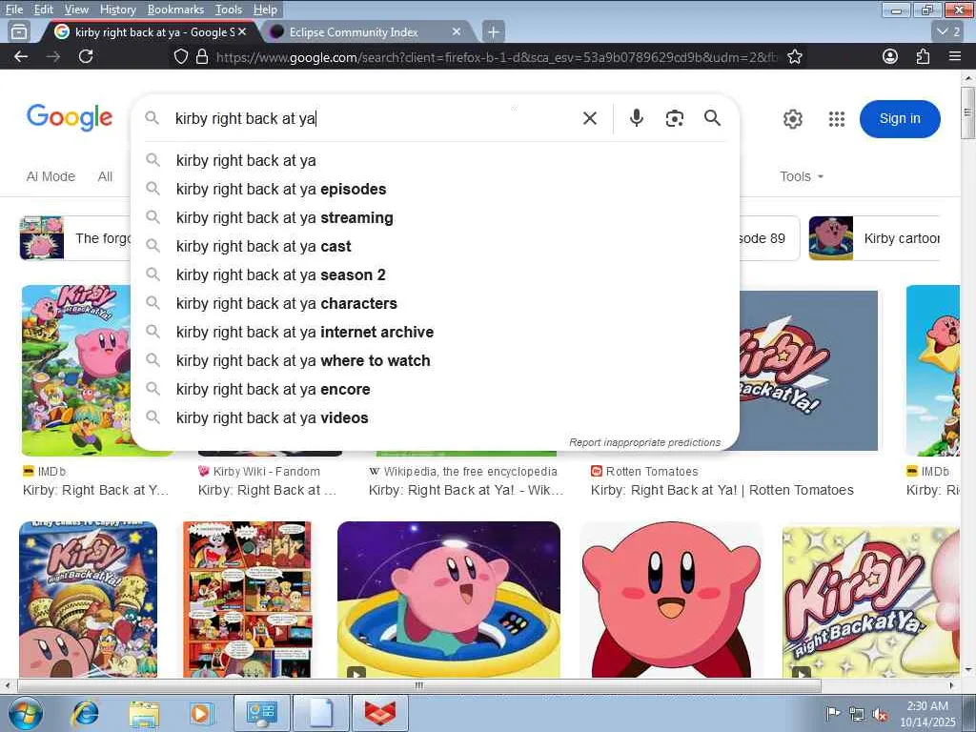The height and width of the screenshot is (732, 976).
Task: Click Report inappropriate predictions link
Action: (645, 442)
